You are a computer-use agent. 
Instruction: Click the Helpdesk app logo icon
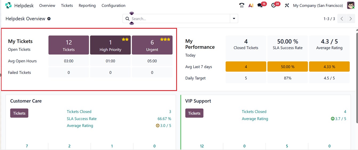point(8,5)
